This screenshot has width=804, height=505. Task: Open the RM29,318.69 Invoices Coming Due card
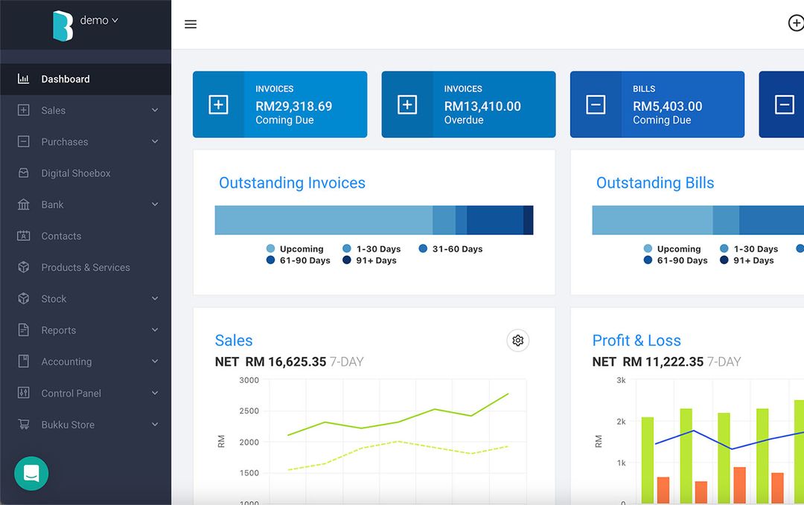[x=279, y=104]
